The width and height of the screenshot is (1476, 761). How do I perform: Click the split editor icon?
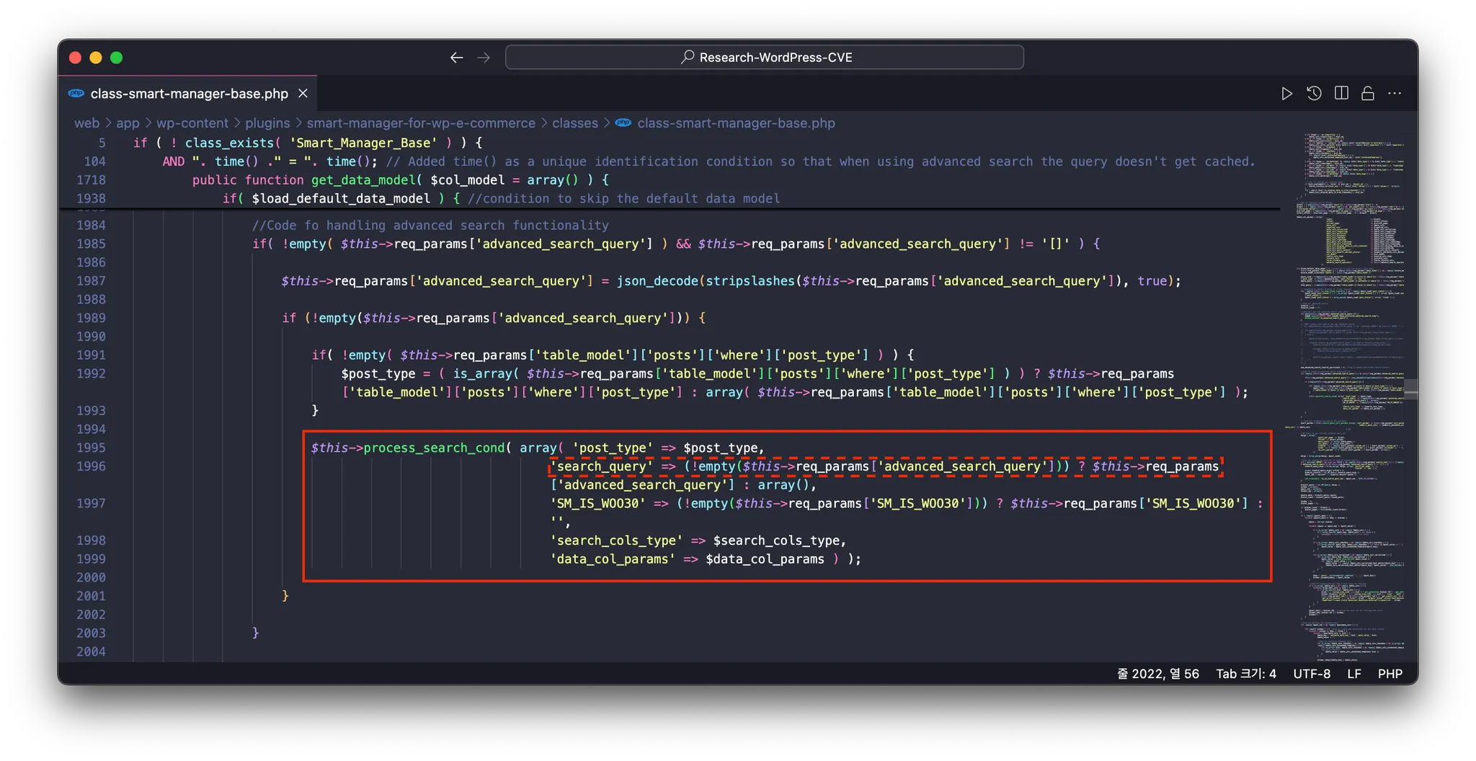(x=1341, y=94)
